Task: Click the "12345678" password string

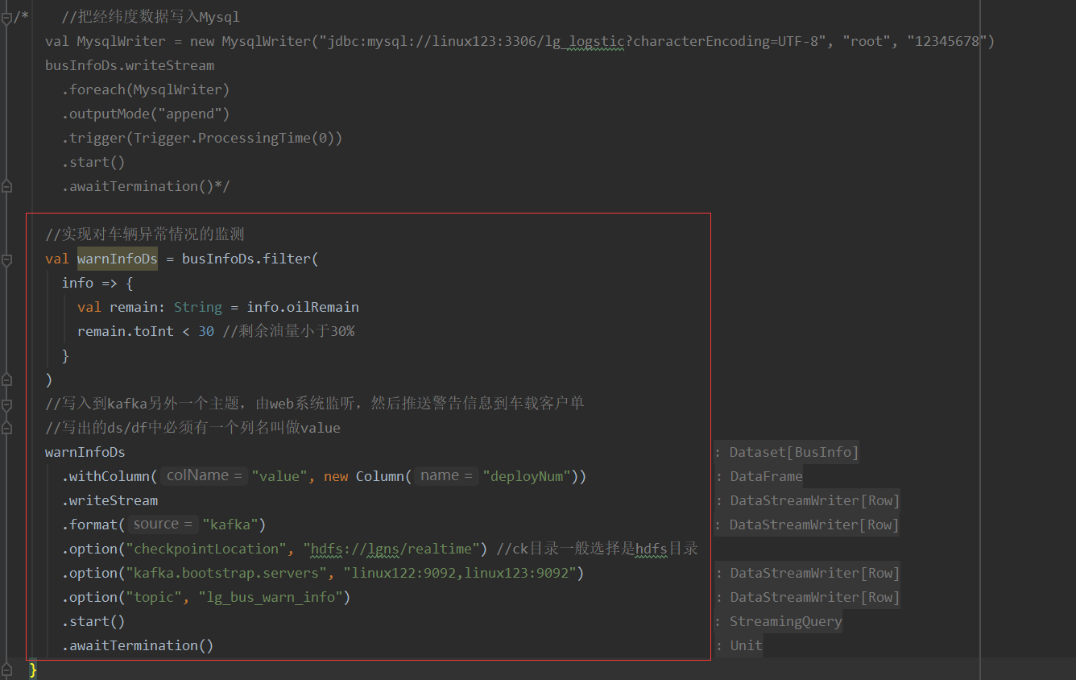Action: pos(947,41)
